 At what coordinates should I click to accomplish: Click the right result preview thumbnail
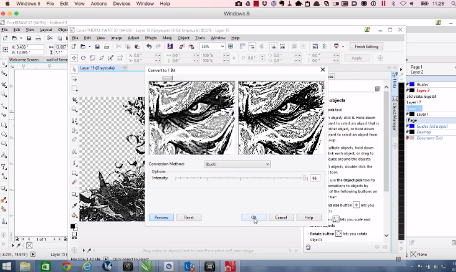281,118
